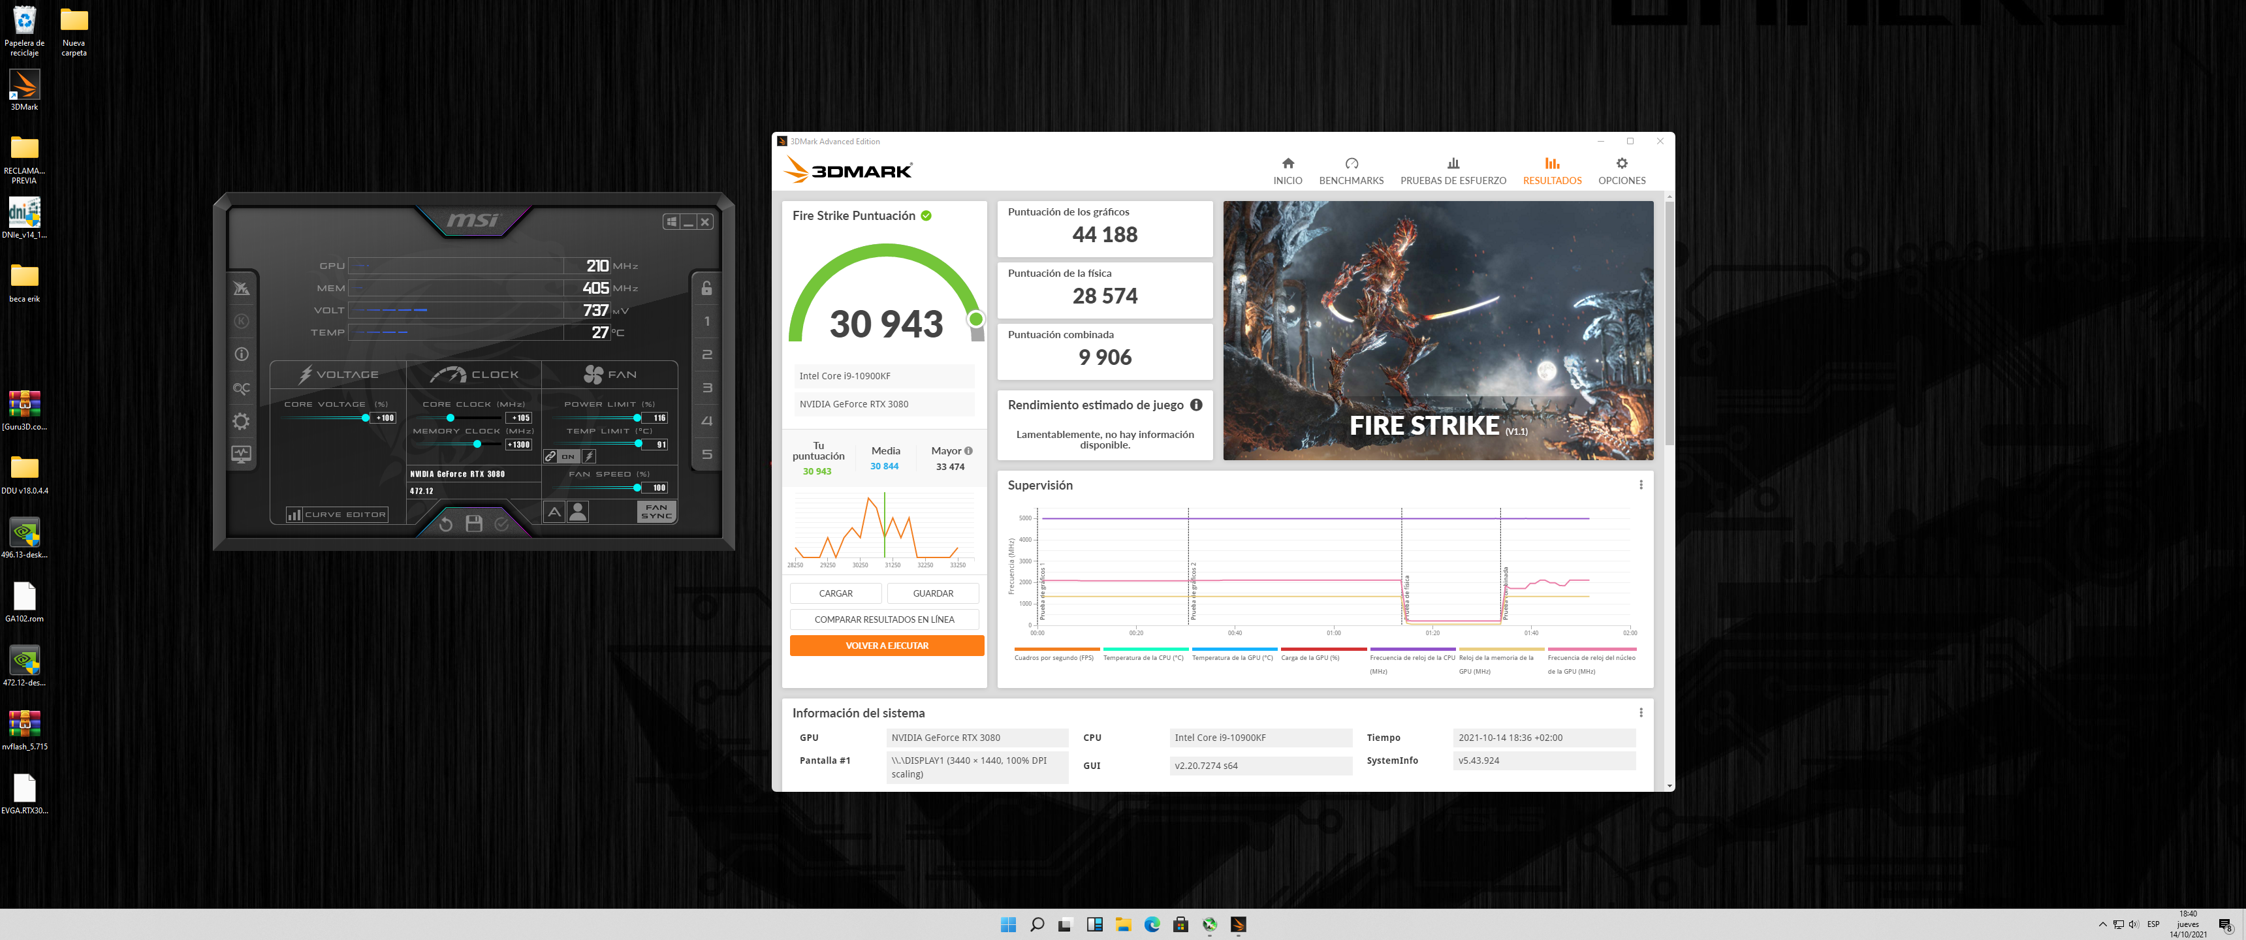Go to the INICIO tab in 3DMark
The height and width of the screenshot is (940, 2246).
pos(1287,171)
